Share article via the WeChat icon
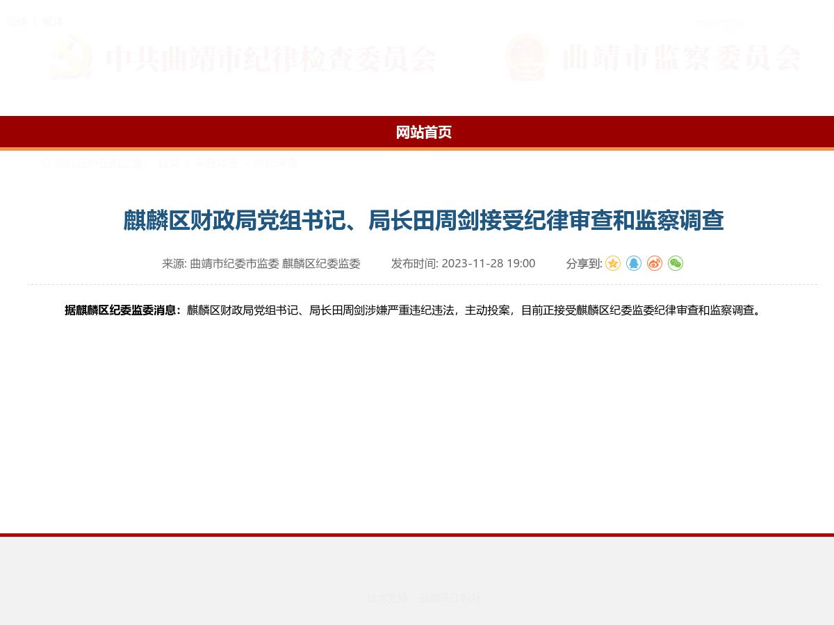834x625 pixels. 675,263
